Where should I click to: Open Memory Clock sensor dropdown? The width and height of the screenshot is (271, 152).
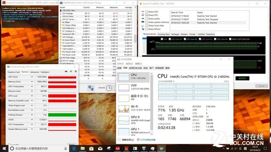[x=32, y=81]
